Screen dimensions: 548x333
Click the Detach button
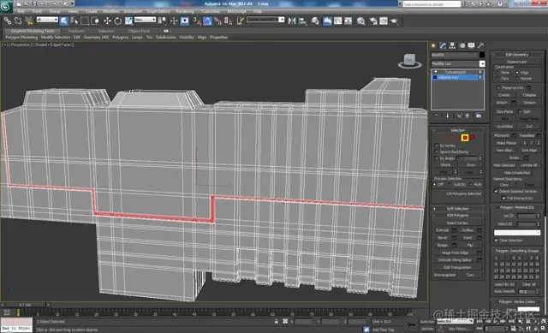click(529, 103)
